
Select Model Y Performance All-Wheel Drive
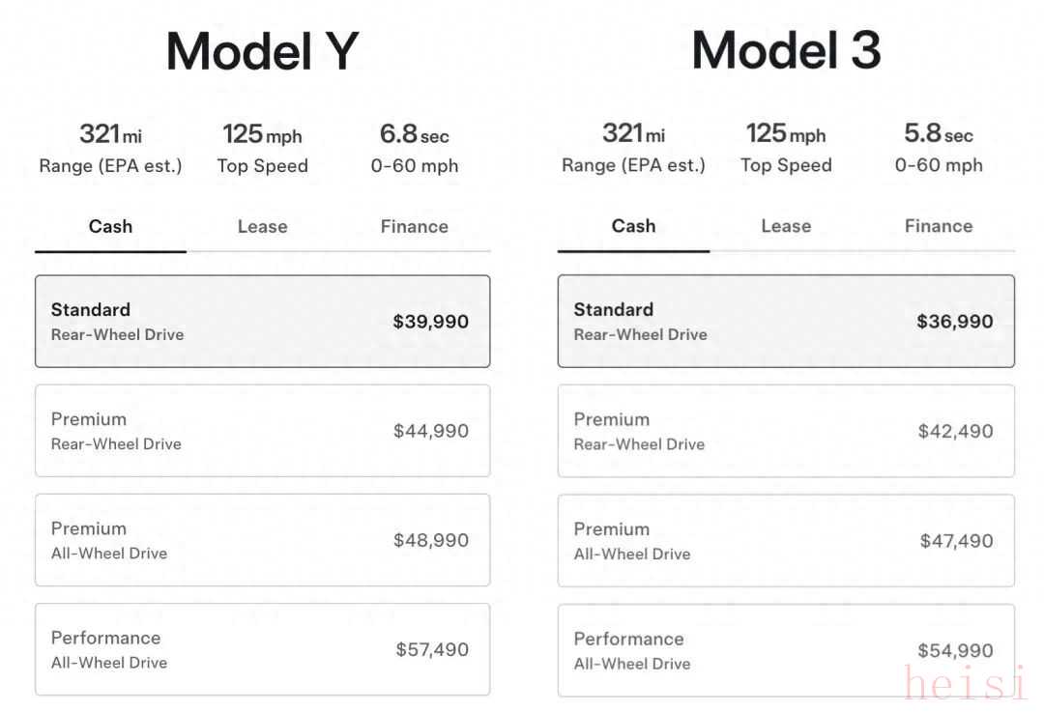click(x=262, y=649)
